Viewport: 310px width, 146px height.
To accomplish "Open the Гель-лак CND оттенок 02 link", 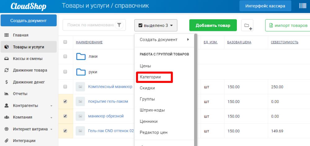I will click(x=111, y=131).
